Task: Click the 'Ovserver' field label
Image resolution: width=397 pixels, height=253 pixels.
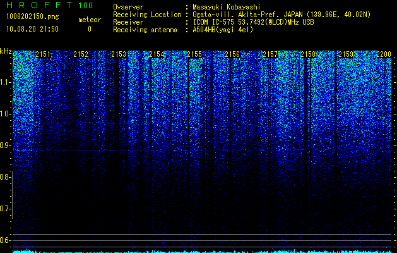Action: [x=128, y=7]
